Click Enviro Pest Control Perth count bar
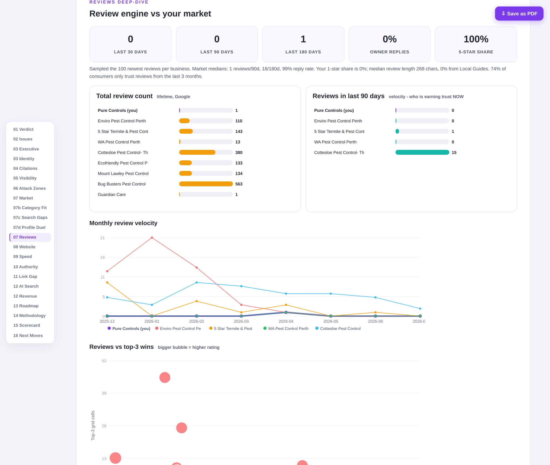 (184, 121)
